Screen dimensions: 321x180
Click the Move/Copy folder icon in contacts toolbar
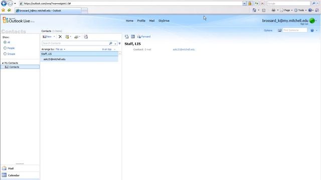67,36
